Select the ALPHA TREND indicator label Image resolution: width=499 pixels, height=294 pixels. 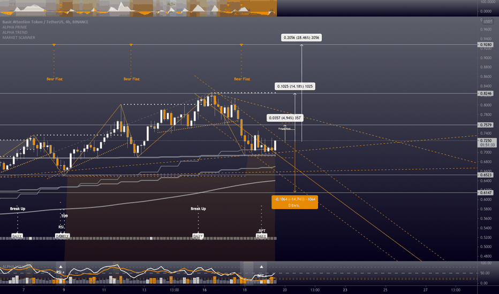click(14, 33)
